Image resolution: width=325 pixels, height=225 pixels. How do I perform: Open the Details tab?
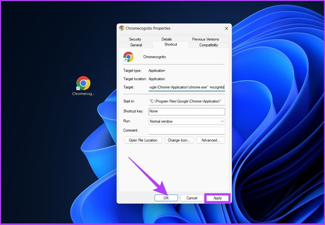(166, 39)
